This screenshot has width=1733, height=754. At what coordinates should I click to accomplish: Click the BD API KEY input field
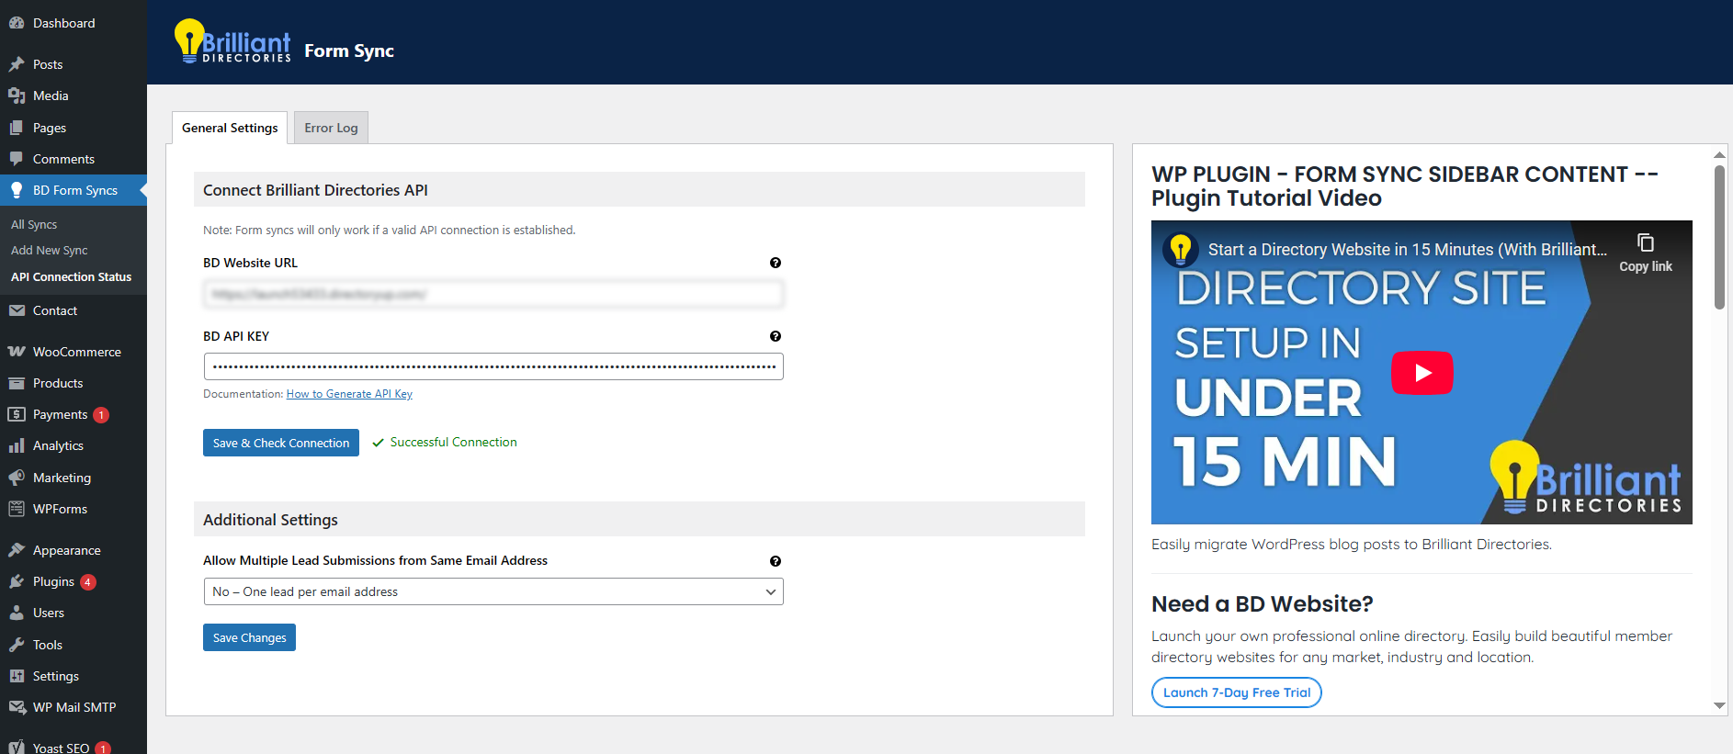[x=493, y=366]
